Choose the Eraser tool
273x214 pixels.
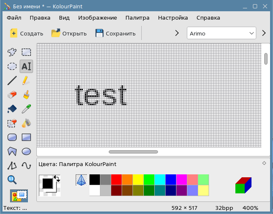tap(12, 95)
